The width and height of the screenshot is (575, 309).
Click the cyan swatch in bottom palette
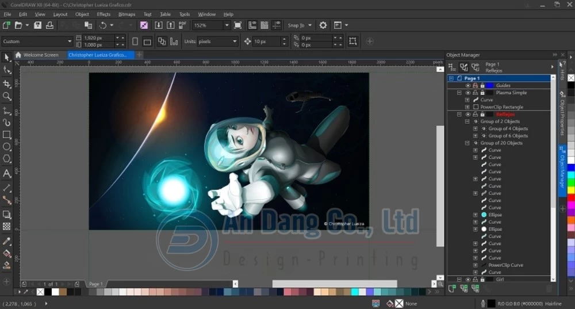click(355, 292)
